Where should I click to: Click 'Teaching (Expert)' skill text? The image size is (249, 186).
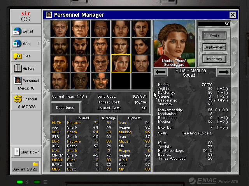pos(197,133)
